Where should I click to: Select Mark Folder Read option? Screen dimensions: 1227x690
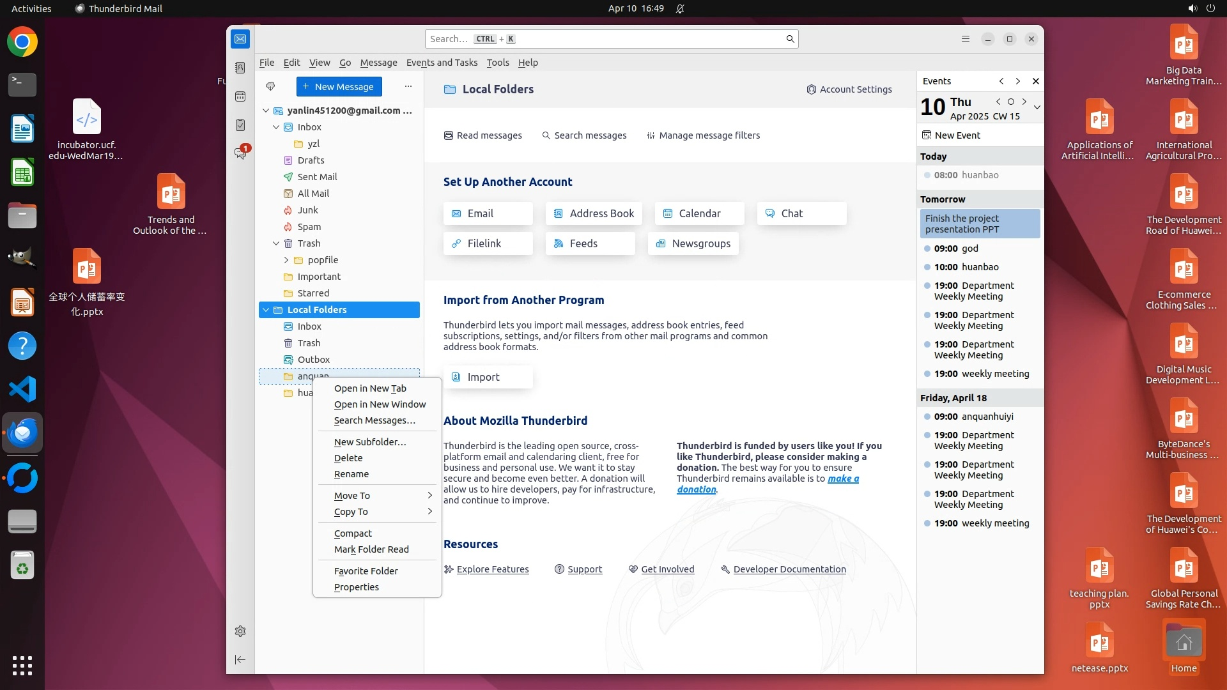click(371, 549)
